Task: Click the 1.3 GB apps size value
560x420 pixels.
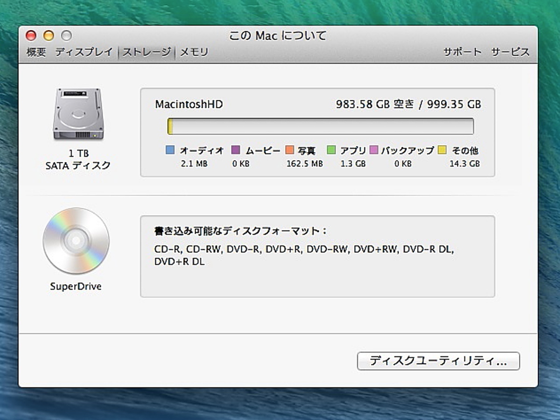Action: (x=352, y=164)
